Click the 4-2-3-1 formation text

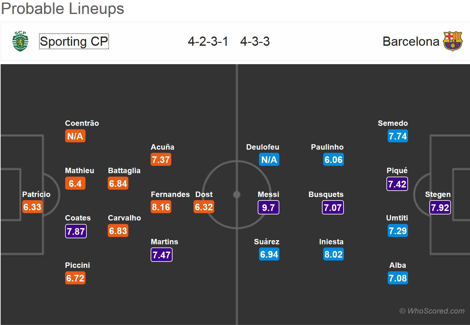click(208, 42)
